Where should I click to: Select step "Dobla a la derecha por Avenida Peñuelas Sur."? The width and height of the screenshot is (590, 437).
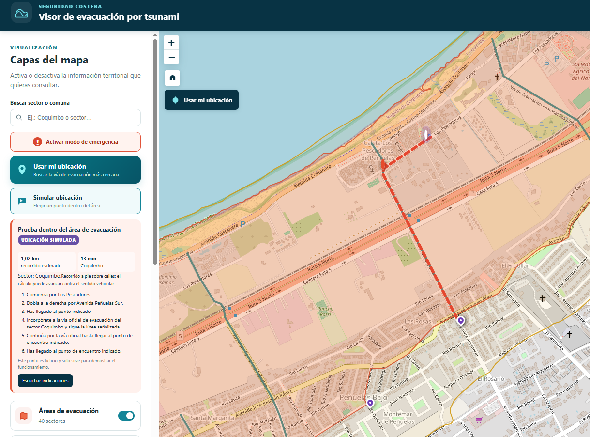pyautogui.click(x=75, y=303)
